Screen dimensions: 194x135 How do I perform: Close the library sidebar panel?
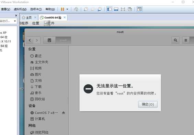point(16,15)
